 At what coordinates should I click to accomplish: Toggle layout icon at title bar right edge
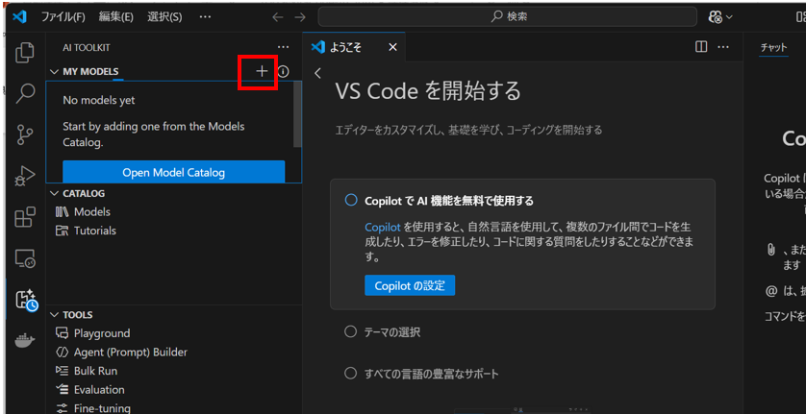[801, 17]
